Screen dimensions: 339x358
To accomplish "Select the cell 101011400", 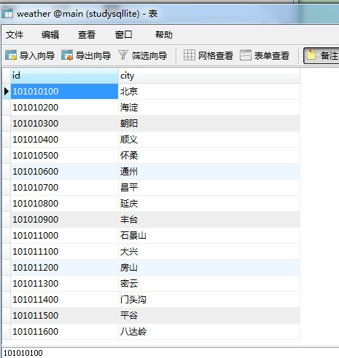I will pos(64,300).
